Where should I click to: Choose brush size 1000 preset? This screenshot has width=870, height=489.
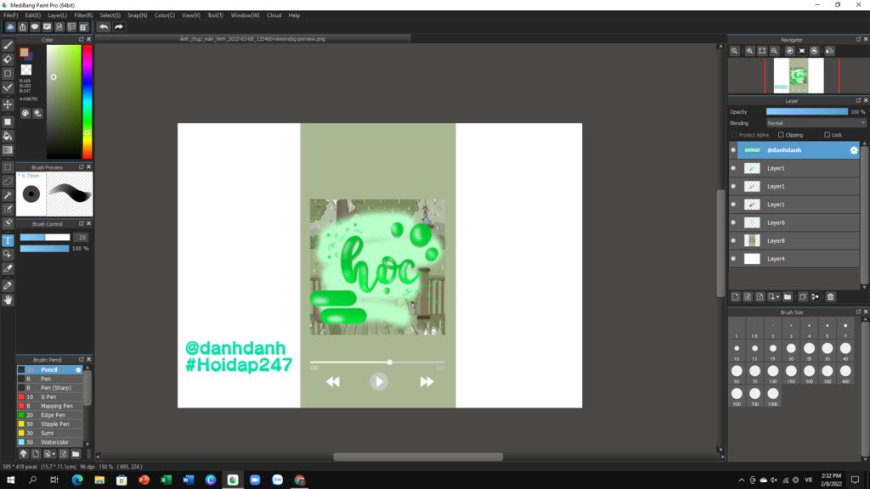[x=773, y=396]
